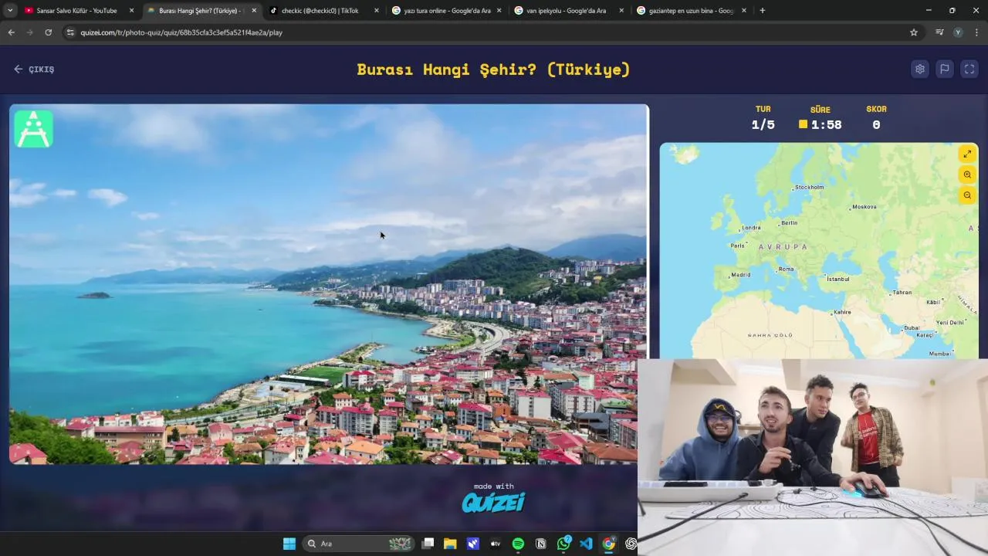Click the flag report icon

point(944,69)
